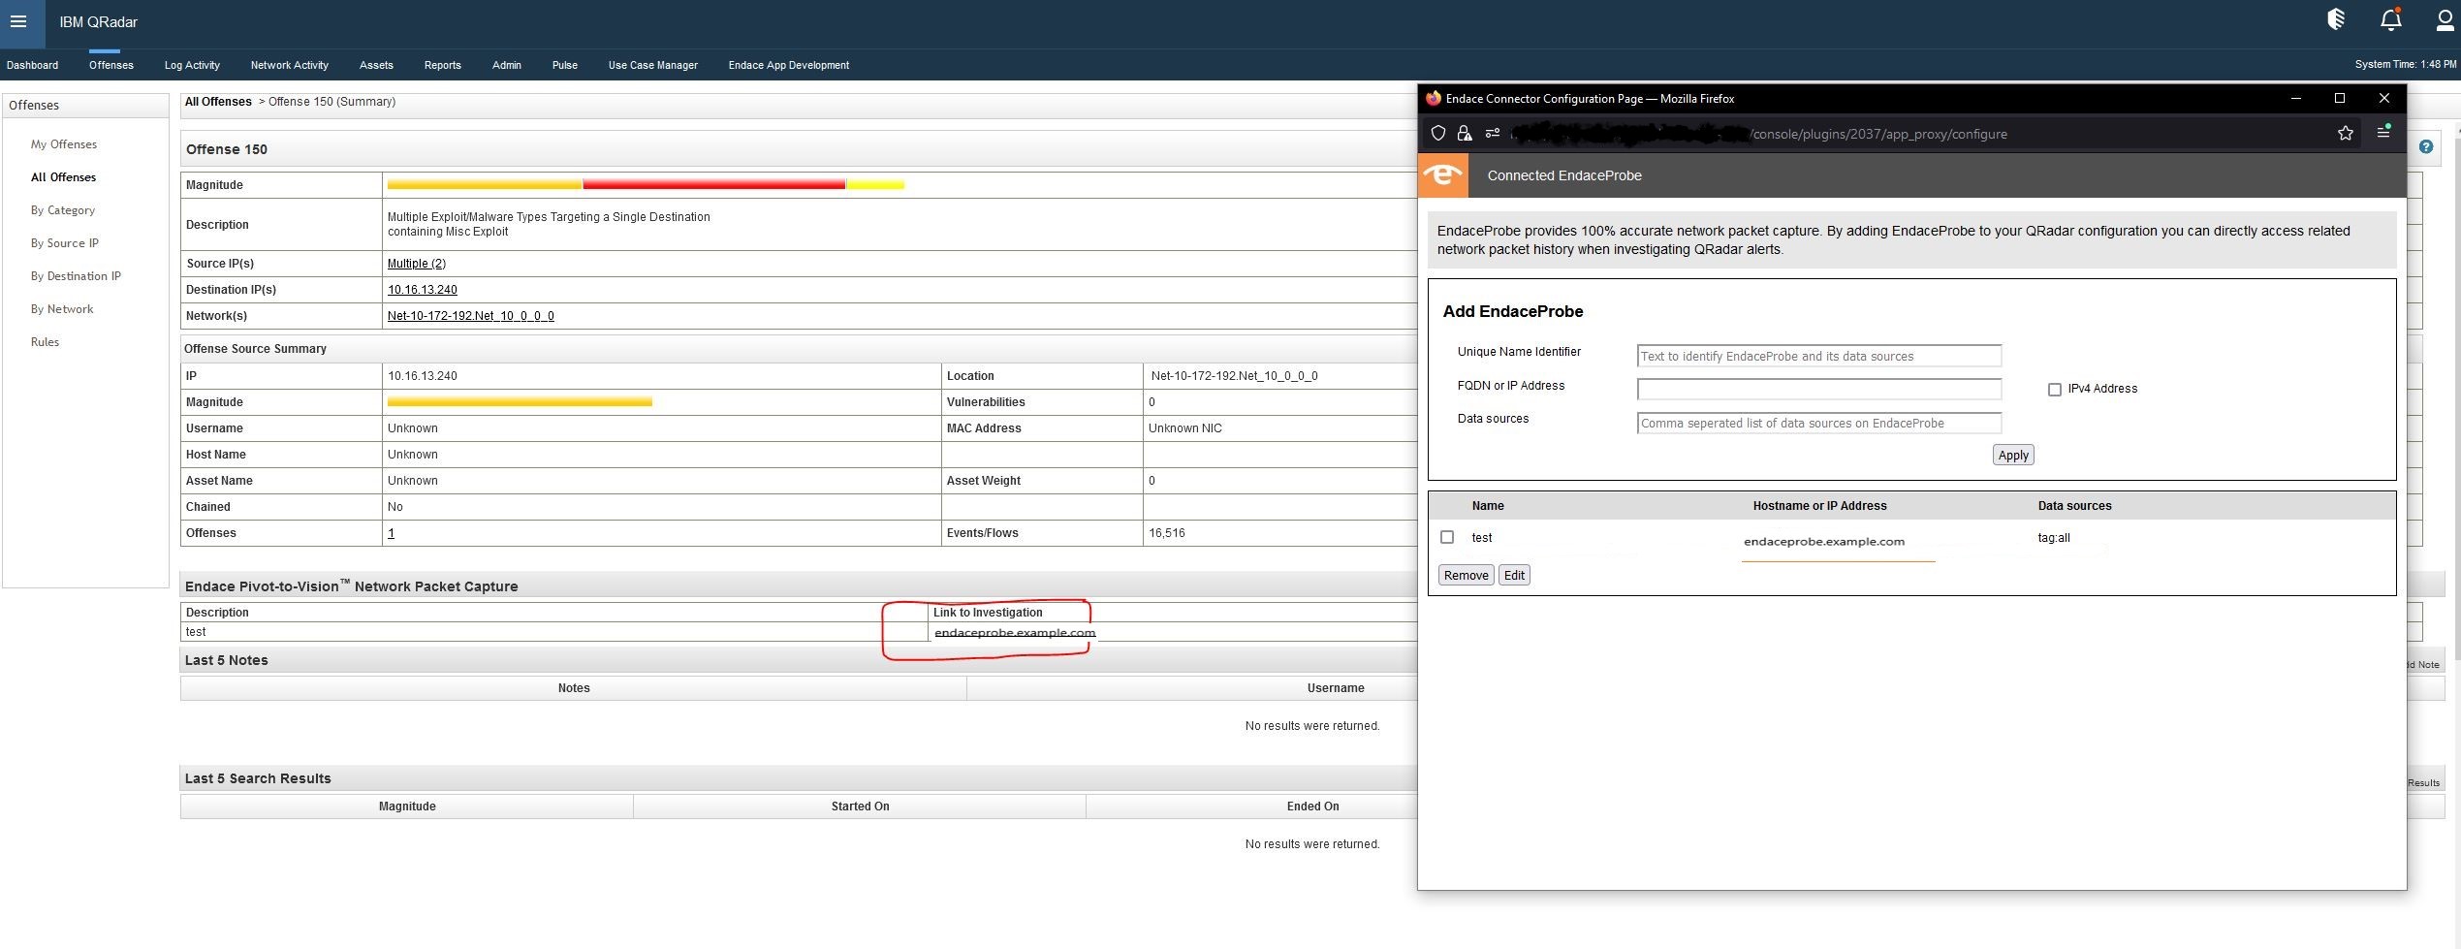2461x949 pixels.
Task: Open the Pulse tab
Action: [565, 65]
